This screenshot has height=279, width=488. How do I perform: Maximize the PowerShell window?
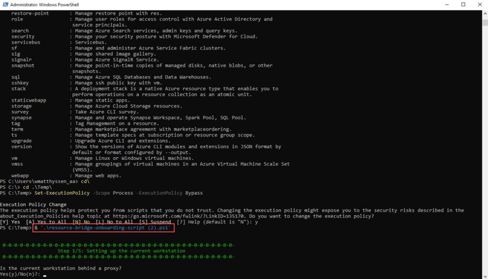coord(463,5)
